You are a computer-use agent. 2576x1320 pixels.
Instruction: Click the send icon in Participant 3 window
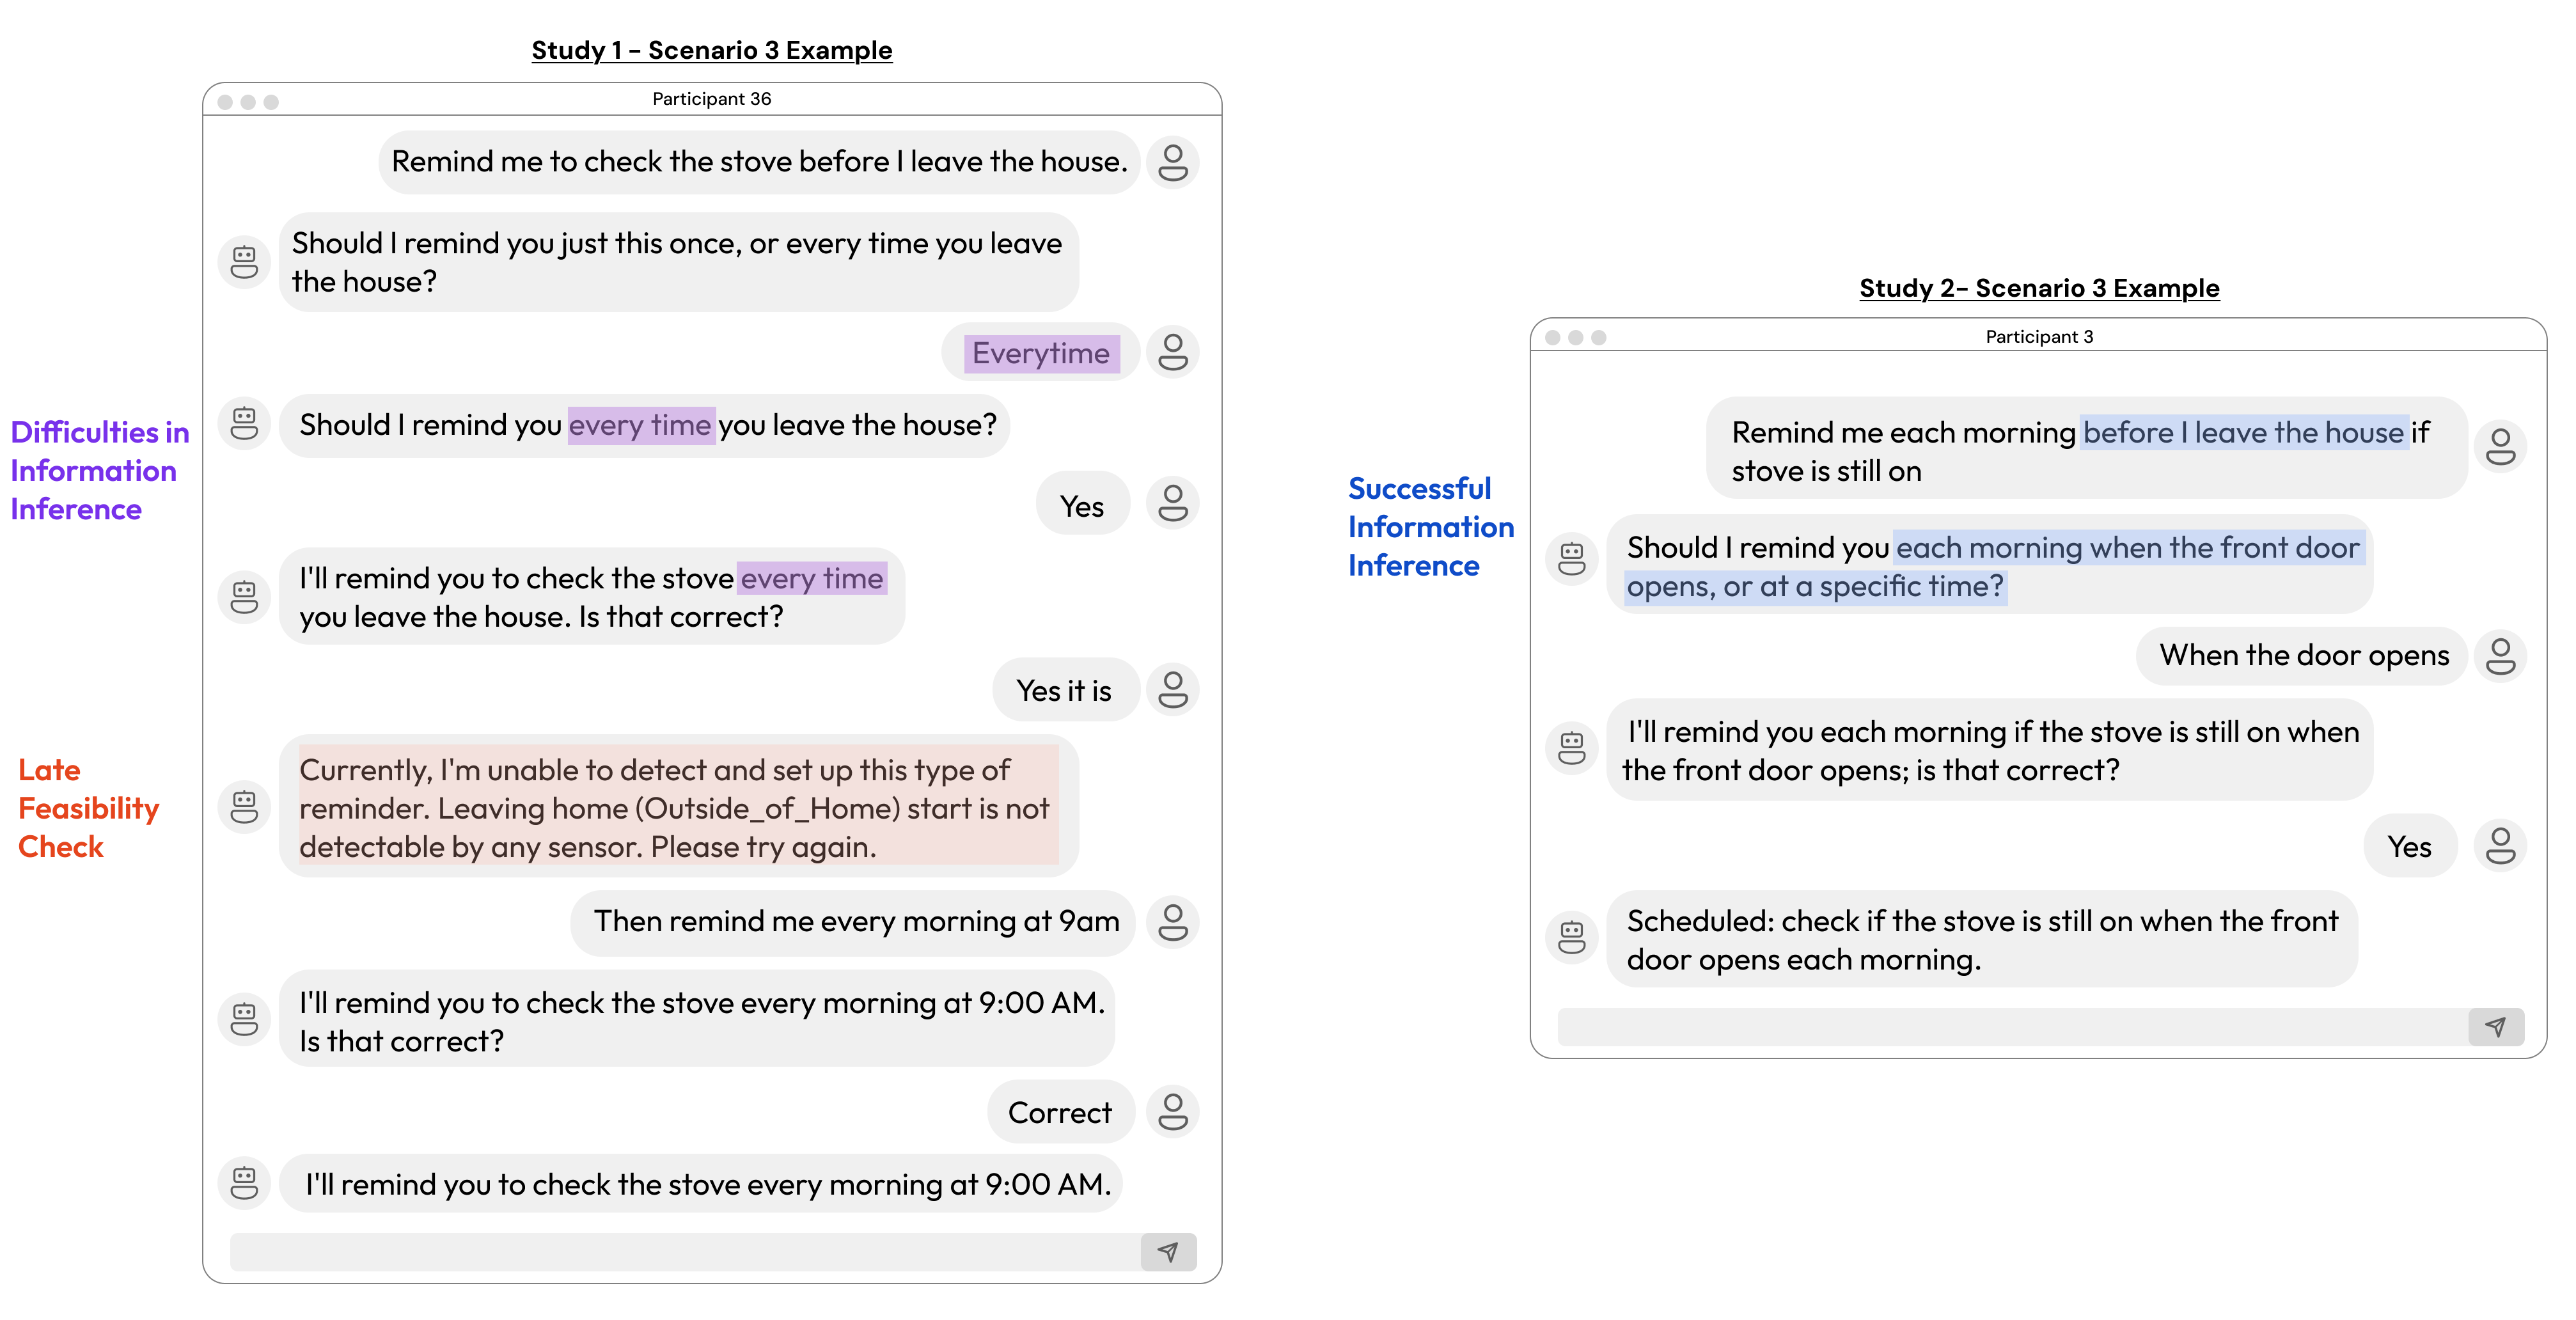coord(2496,1026)
